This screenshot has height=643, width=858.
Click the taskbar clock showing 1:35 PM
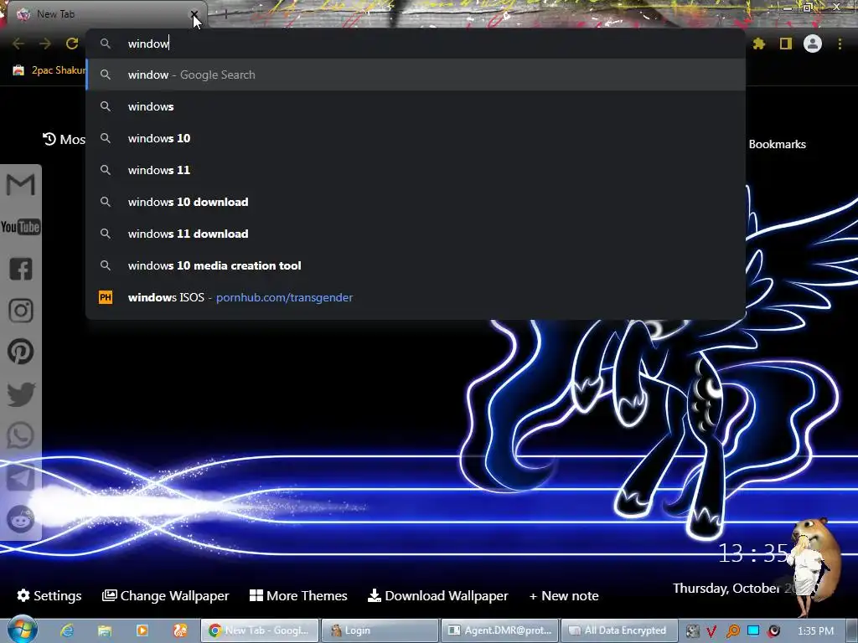[x=815, y=631]
